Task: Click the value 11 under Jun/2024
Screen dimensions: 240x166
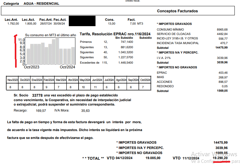Action: [x=95, y=87]
